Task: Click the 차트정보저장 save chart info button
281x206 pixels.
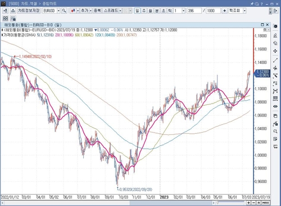Action: point(29,11)
